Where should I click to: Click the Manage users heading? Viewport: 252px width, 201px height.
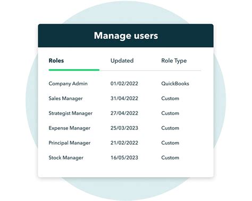click(126, 36)
